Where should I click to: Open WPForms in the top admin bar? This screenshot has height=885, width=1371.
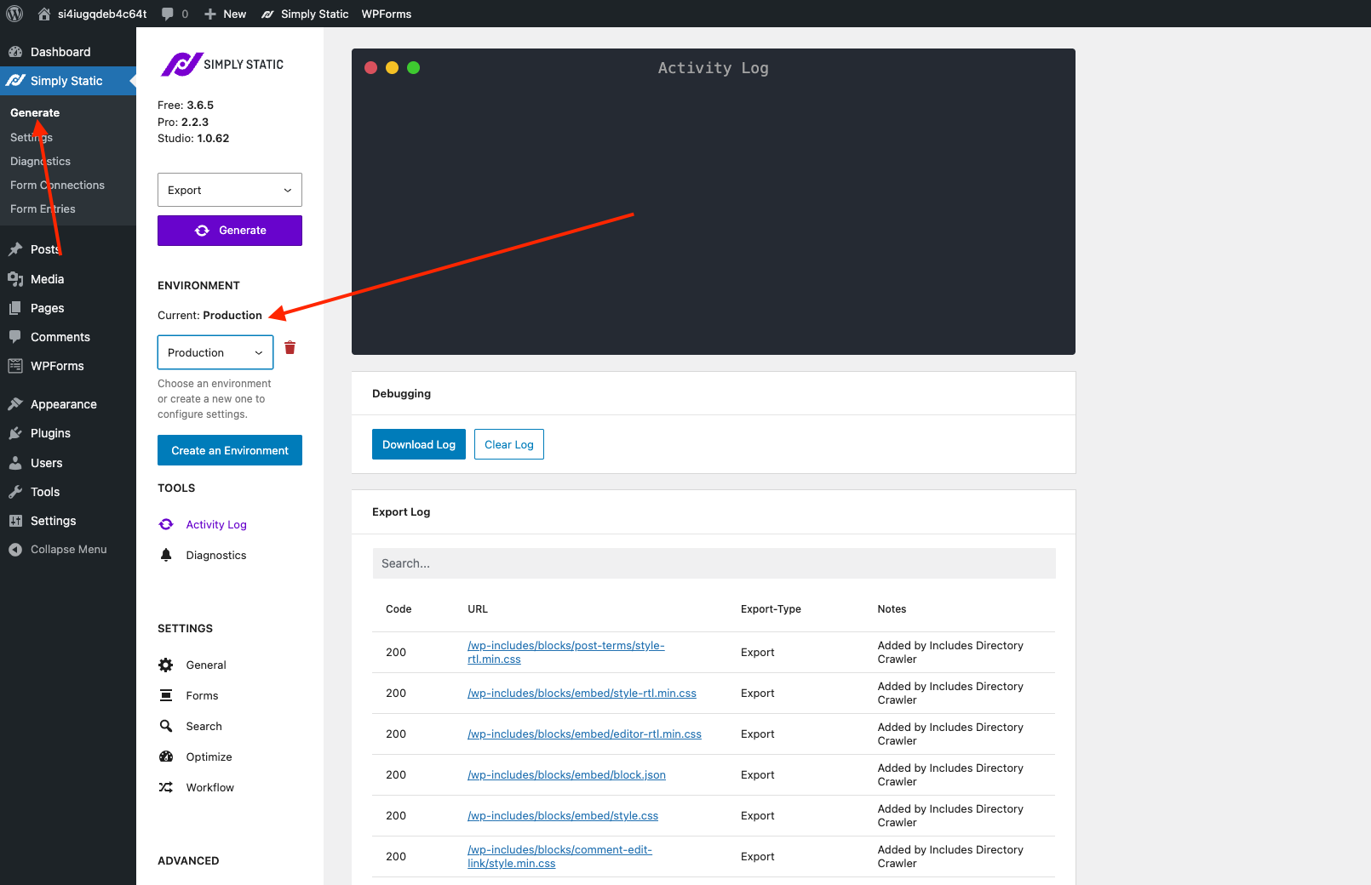(x=387, y=14)
